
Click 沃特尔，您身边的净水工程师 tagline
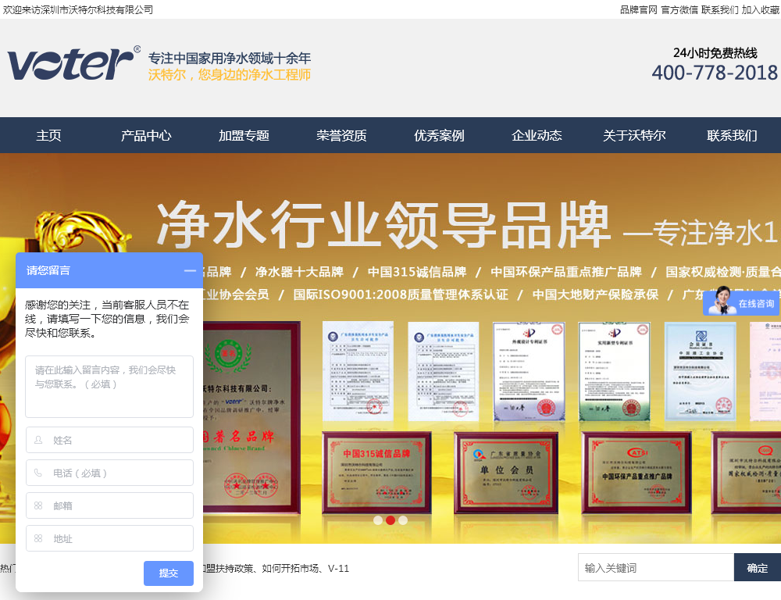coord(230,75)
